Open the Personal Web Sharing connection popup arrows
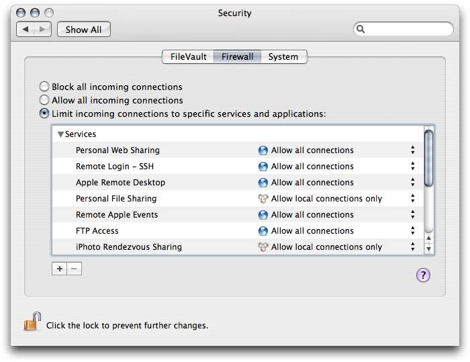The width and height of the screenshot is (470, 362). tap(413, 150)
